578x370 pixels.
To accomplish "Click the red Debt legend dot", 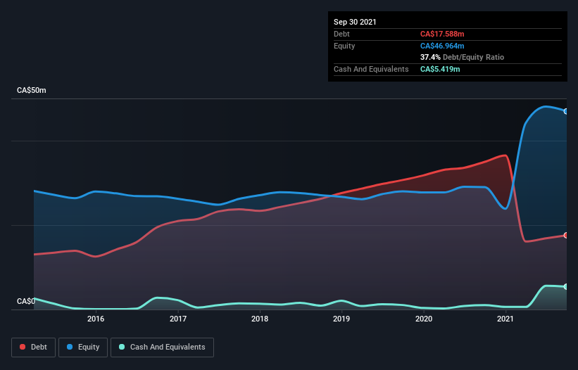I will click(x=23, y=347).
